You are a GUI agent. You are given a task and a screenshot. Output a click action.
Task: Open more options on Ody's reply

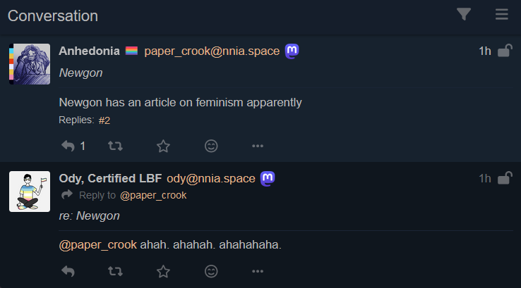(258, 271)
